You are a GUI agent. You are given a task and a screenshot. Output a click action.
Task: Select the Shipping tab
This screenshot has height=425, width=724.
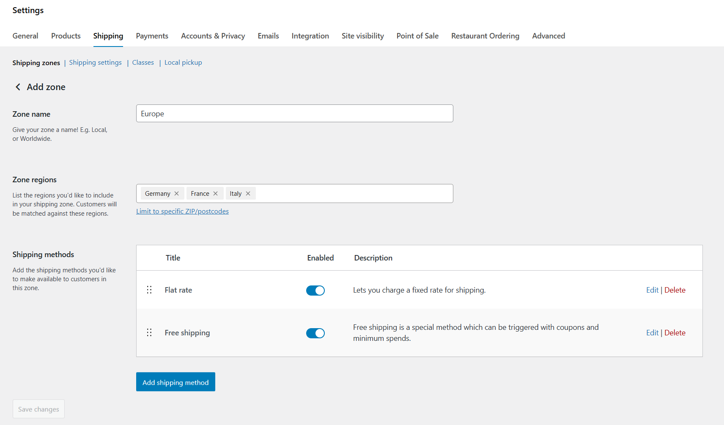click(x=108, y=36)
